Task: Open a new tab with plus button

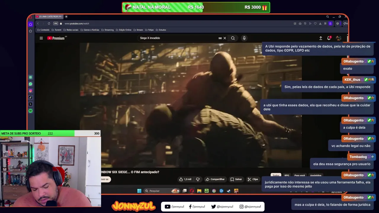Action: [x=66, y=17]
